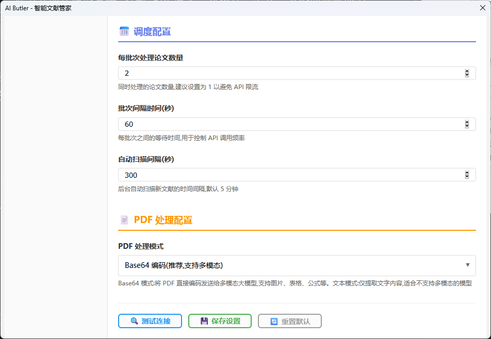Click the AI Butler title bar text
This screenshot has width=491, height=339.
pos(38,8)
